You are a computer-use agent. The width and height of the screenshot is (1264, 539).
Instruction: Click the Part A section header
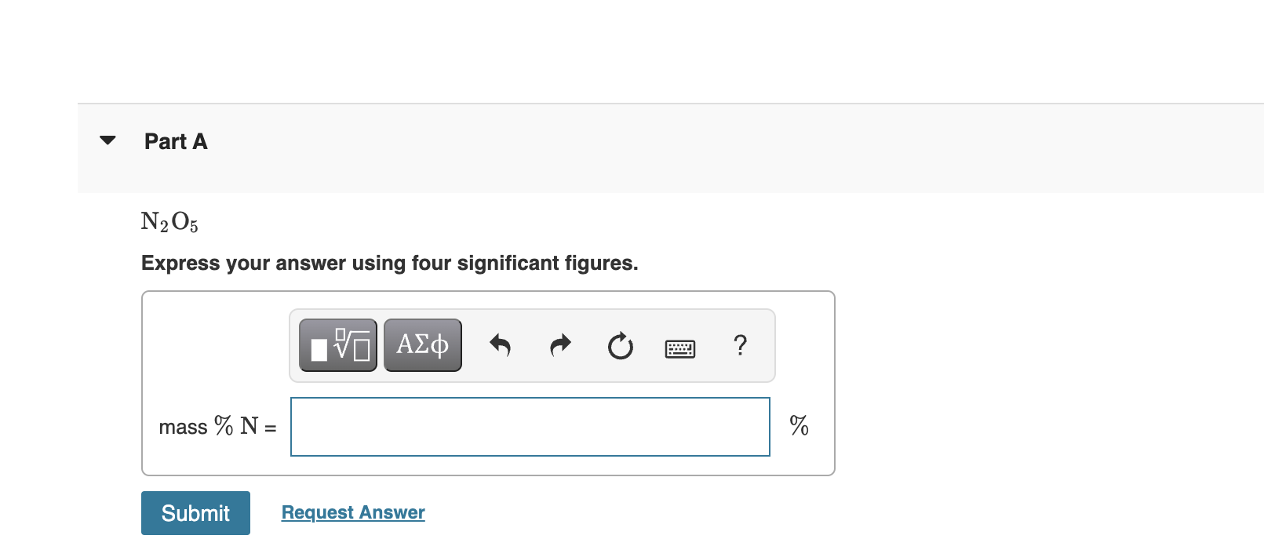(x=175, y=141)
